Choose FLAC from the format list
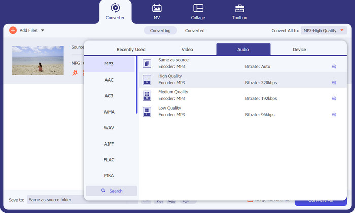The image size is (355, 213). point(109,160)
